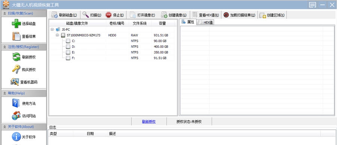The image size is (337, 145).
Task: Click the app logo in title bar
Action: point(6,4)
